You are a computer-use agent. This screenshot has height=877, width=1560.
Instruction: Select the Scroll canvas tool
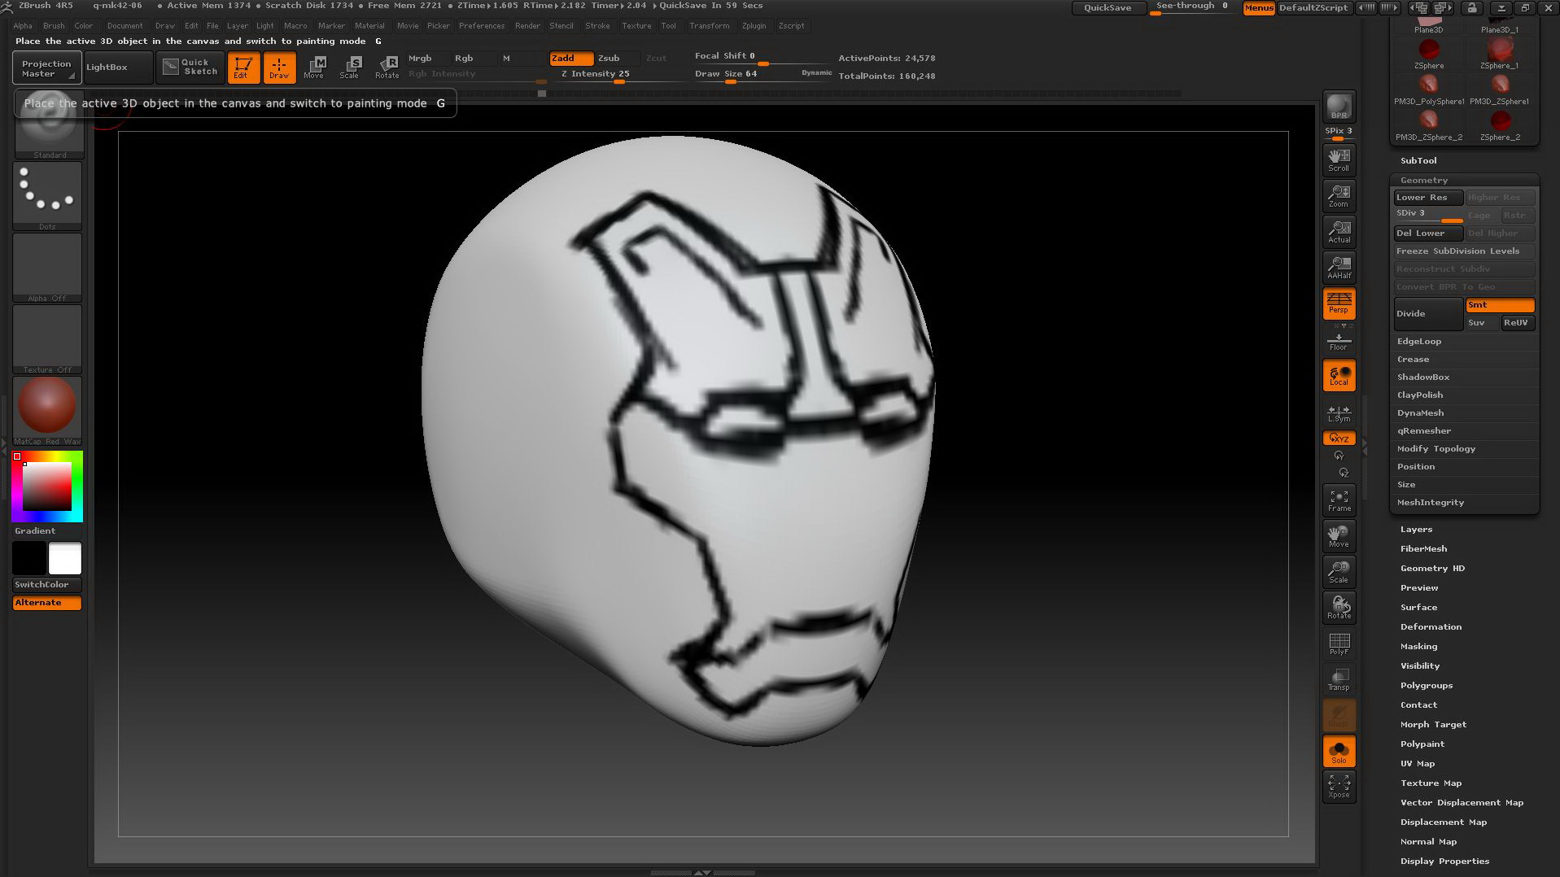1339,159
